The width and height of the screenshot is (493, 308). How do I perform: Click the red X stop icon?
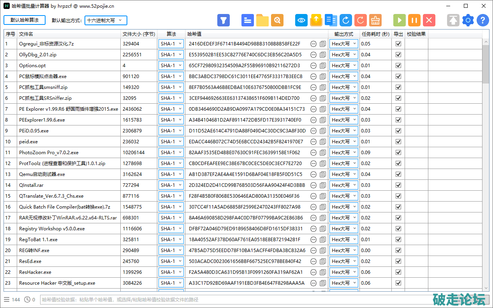[x=429, y=20]
